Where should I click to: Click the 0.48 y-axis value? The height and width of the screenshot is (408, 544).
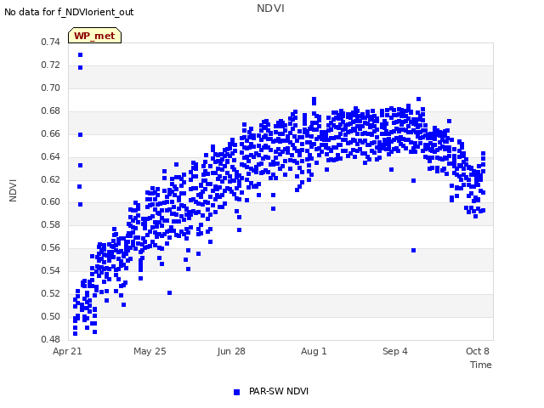point(50,339)
